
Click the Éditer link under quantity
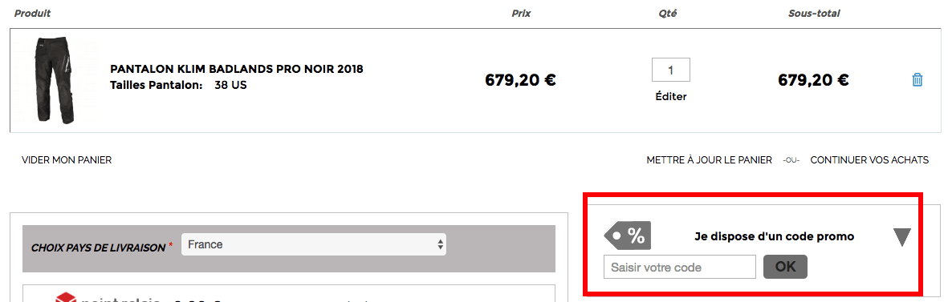pos(671,96)
